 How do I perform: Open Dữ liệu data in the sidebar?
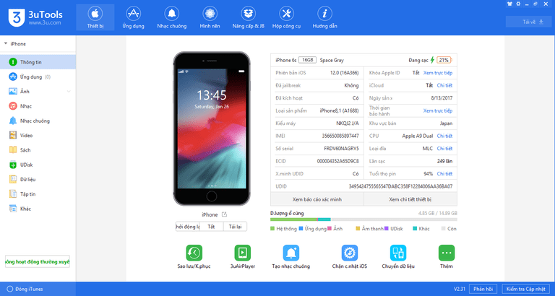[x=38, y=179]
